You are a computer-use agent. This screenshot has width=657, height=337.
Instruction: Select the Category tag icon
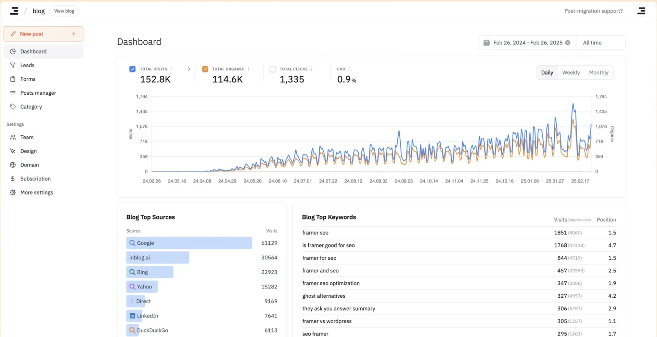[x=13, y=106]
